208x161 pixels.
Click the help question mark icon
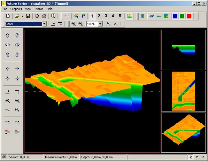(53, 16)
